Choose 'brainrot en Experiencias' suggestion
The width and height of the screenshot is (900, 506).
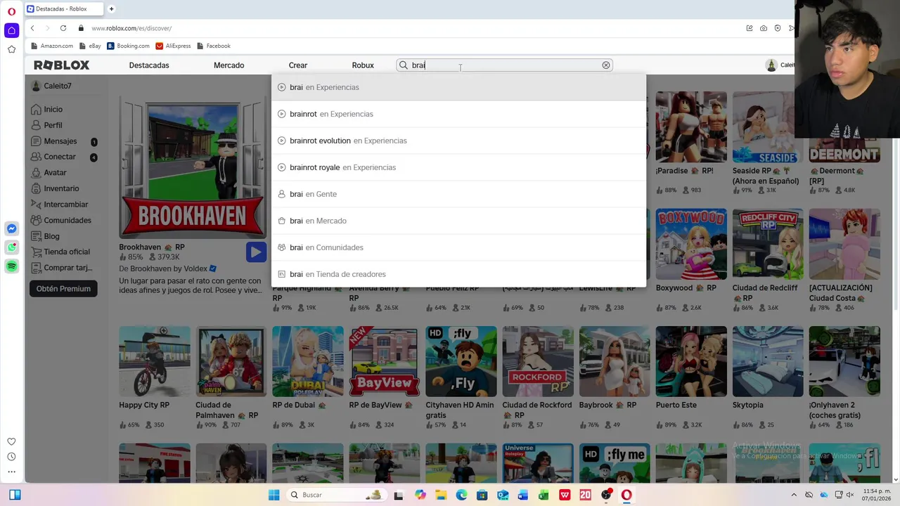(458, 114)
